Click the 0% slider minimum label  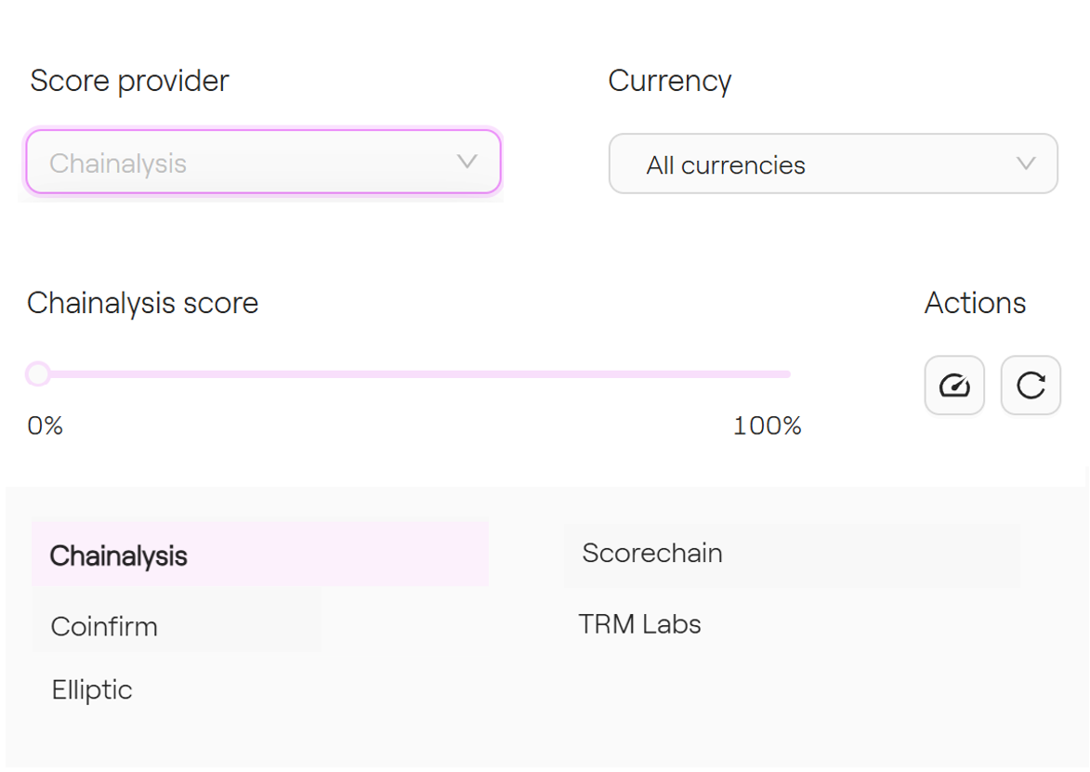point(45,425)
